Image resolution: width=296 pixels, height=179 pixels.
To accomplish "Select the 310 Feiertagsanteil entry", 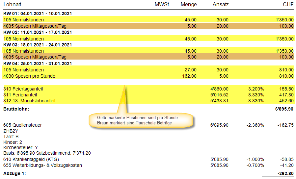I will click(23, 89).
